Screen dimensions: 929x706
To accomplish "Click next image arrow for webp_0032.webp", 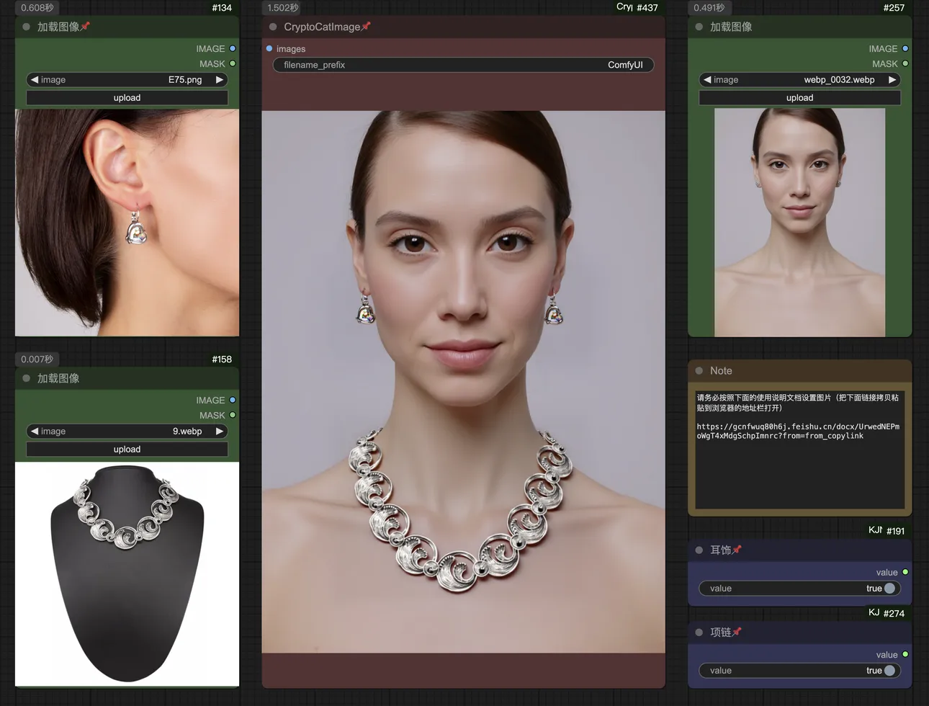I will coord(892,80).
